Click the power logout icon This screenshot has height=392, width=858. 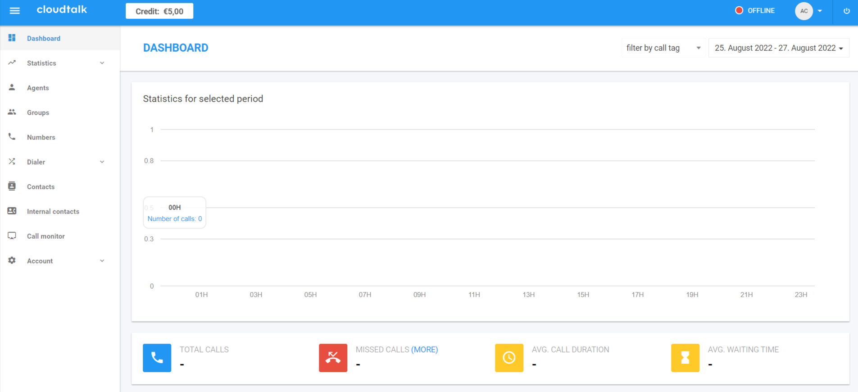[x=847, y=11]
